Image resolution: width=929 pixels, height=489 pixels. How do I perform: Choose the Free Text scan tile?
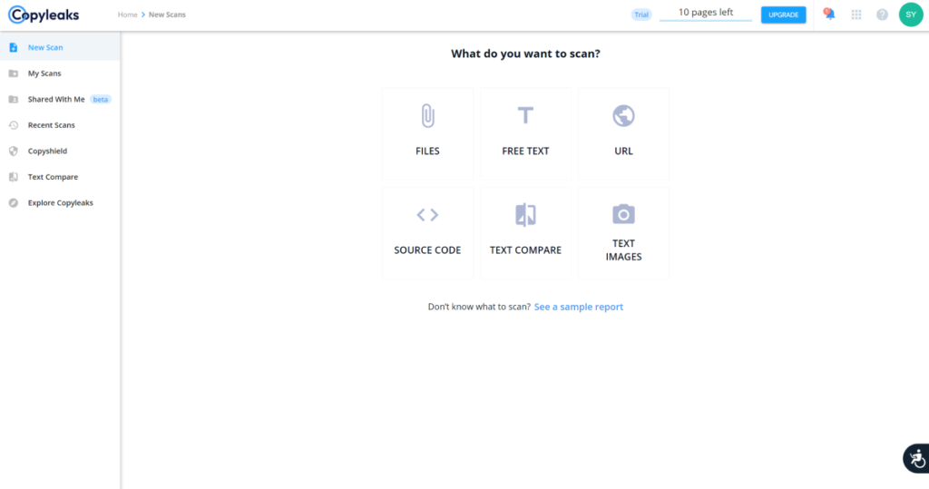[525, 134]
